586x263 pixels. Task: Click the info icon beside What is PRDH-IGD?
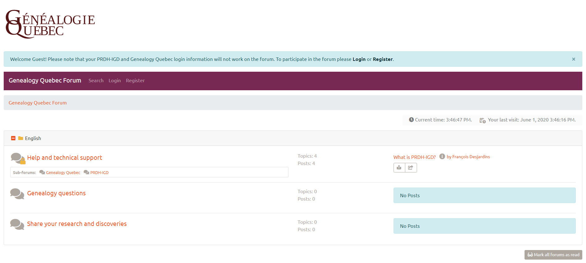442,156
